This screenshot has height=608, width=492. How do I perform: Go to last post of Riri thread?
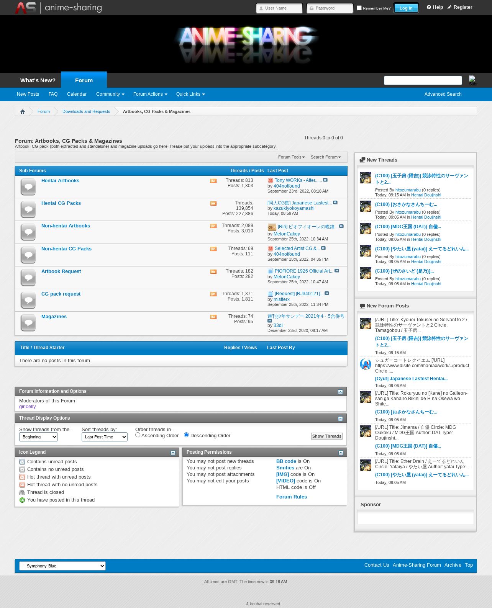click(x=341, y=226)
